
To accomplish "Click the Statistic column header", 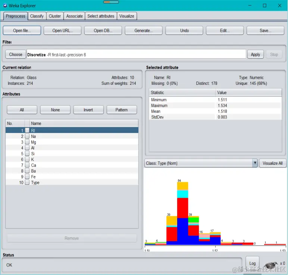I will pyautogui.click(x=182, y=93).
